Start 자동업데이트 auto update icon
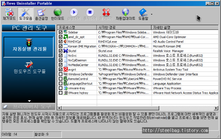This screenshot has width=221, height=139. [x=125, y=14]
